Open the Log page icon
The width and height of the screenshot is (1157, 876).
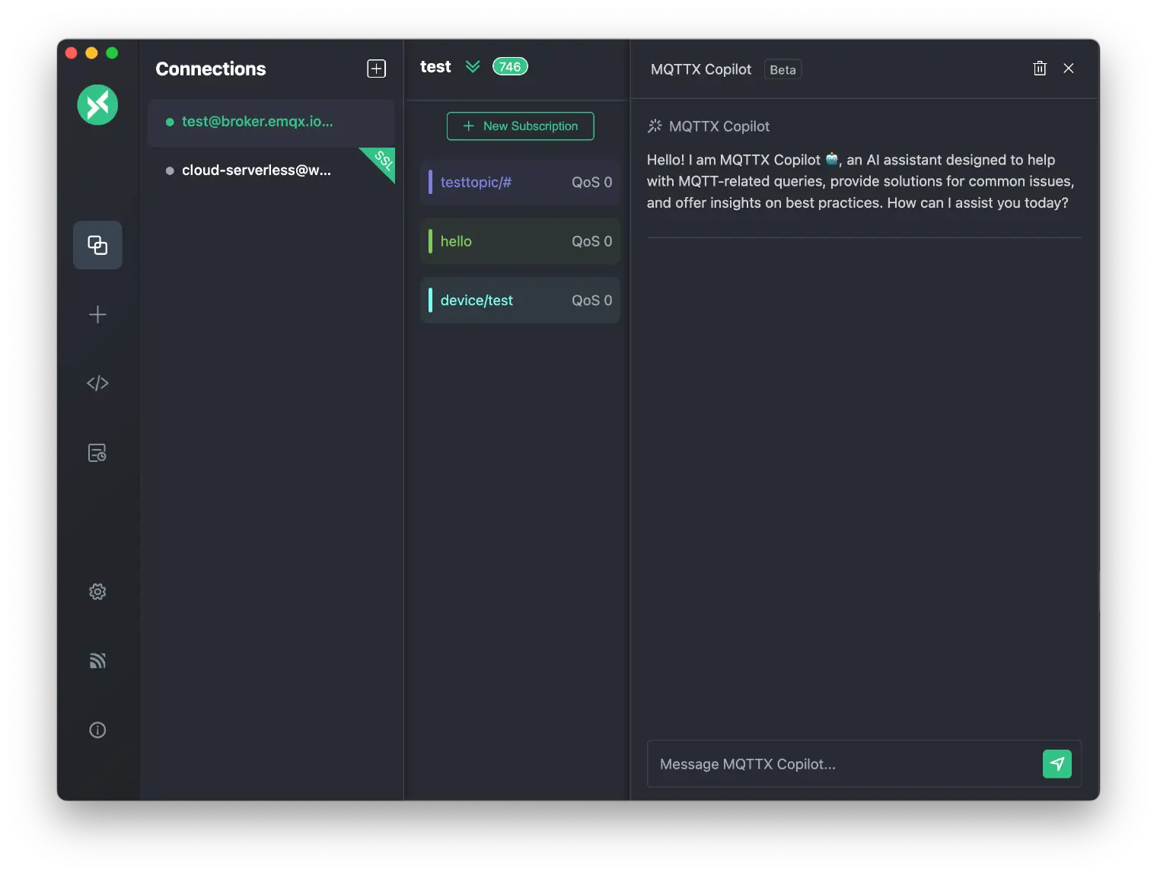[97, 453]
